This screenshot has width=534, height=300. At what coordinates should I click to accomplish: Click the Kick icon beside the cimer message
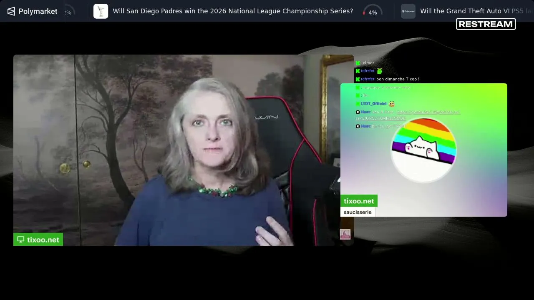(358, 63)
